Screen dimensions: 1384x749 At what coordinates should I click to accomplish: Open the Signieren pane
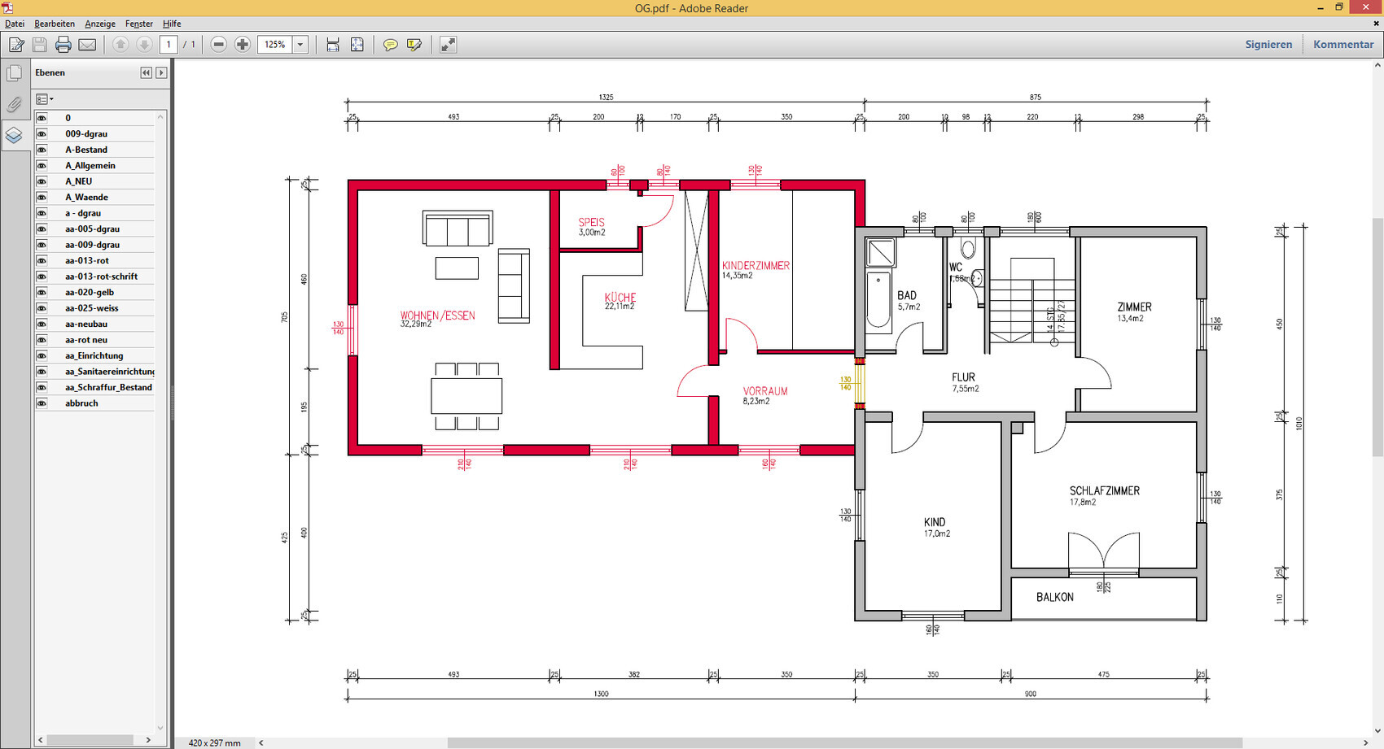coord(1268,45)
